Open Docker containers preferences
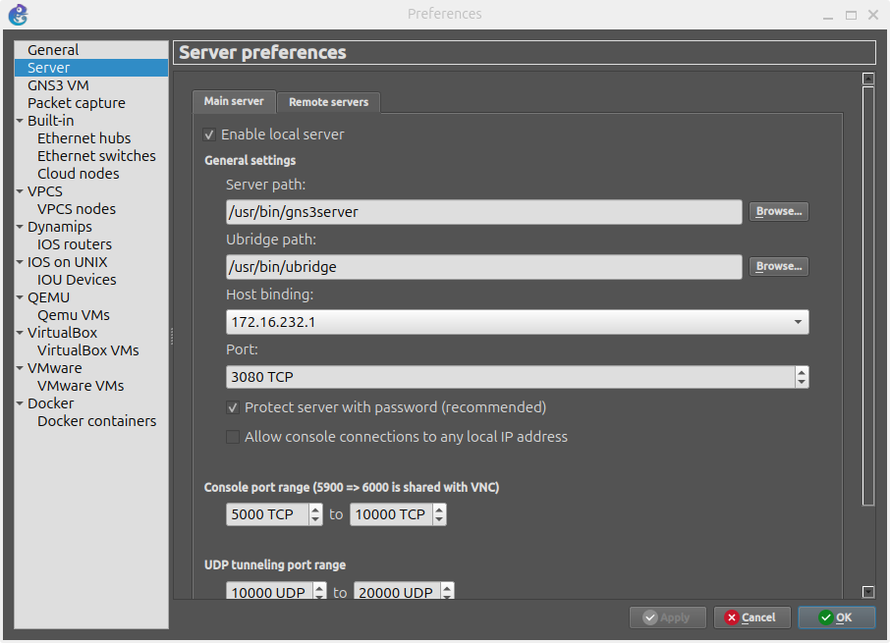The width and height of the screenshot is (890, 643). point(96,420)
